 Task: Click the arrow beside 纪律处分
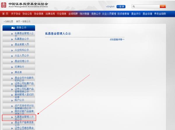[12, 67]
